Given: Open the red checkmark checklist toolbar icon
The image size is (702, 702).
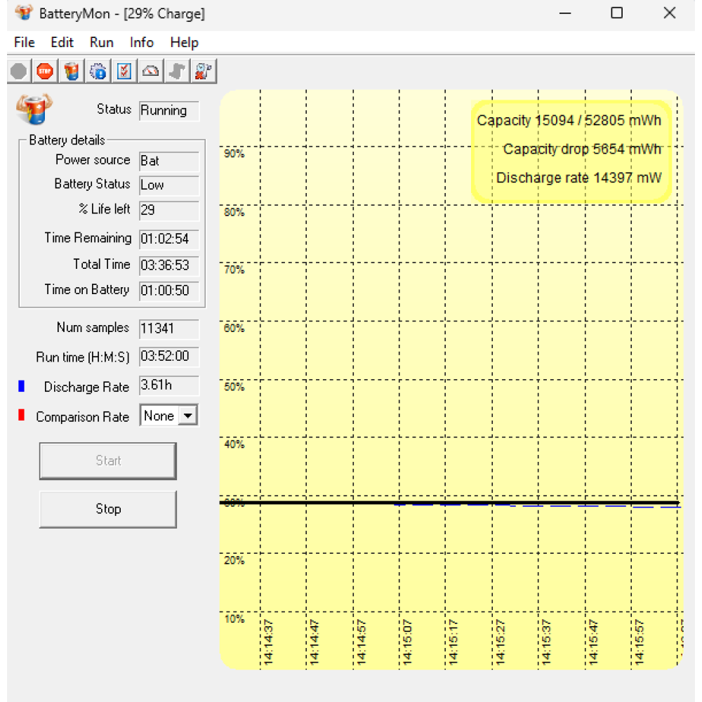Looking at the screenshot, I should click(x=124, y=71).
